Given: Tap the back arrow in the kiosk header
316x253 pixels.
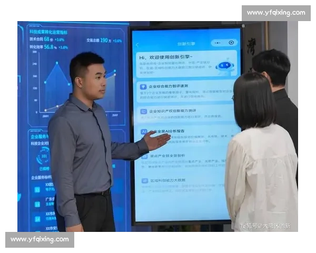Looking at the screenshot, I should pyautogui.click(x=137, y=44).
